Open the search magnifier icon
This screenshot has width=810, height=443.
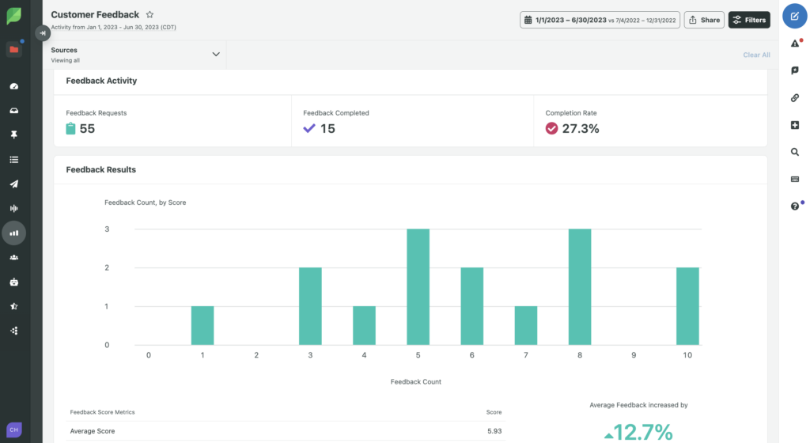(x=795, y=152)
